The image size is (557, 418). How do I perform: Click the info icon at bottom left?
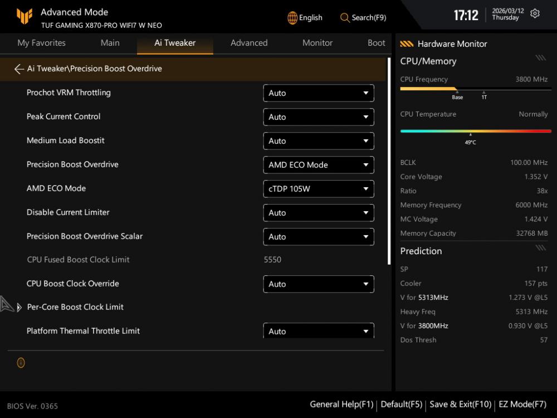21,363
